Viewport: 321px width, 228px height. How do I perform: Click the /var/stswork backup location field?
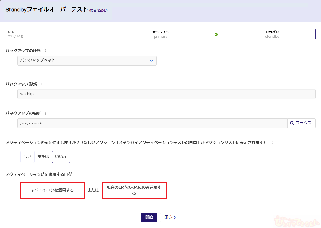coord(152,123)
